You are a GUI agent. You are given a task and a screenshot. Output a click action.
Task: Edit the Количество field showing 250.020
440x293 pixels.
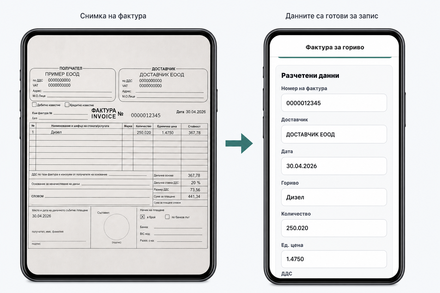pos(334,228)
